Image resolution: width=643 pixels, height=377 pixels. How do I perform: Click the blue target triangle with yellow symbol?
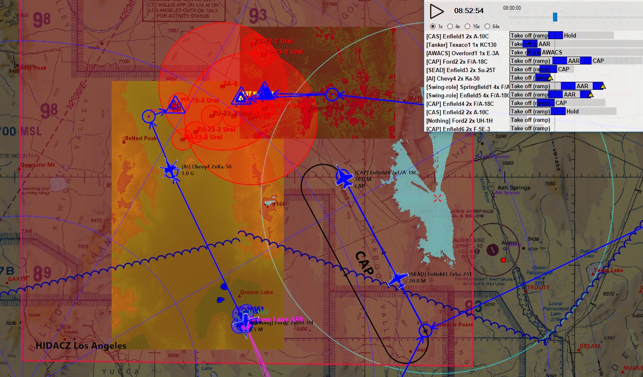pos(241,97)
